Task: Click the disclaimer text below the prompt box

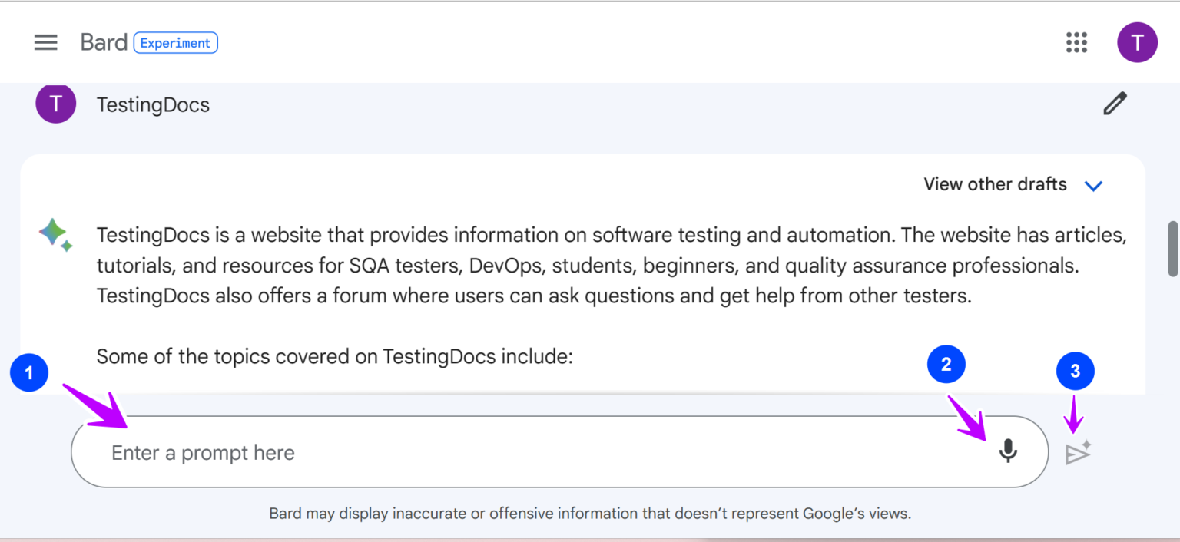Action: (x=590, y=513)
